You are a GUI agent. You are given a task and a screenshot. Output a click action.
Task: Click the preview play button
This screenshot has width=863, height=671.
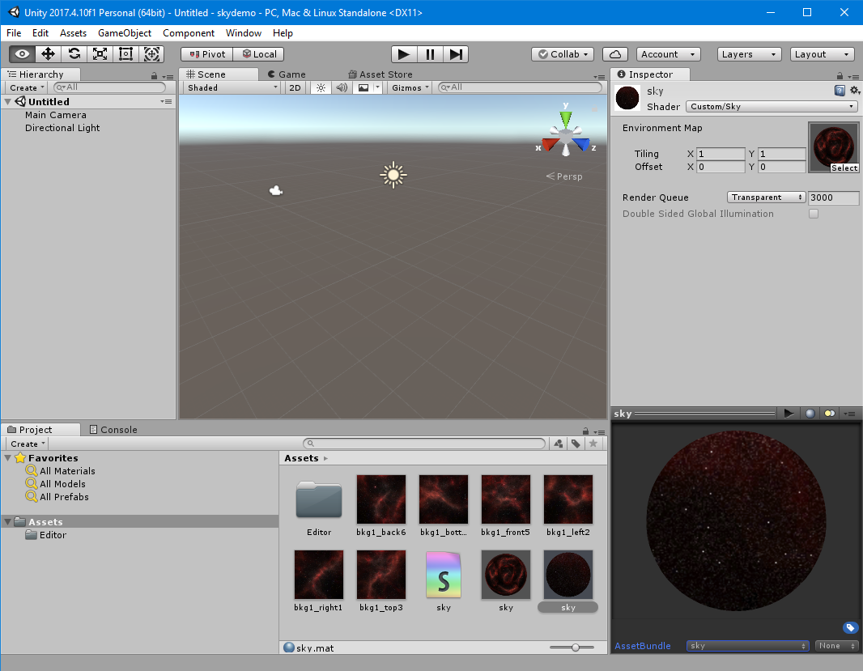click(789, 414)
